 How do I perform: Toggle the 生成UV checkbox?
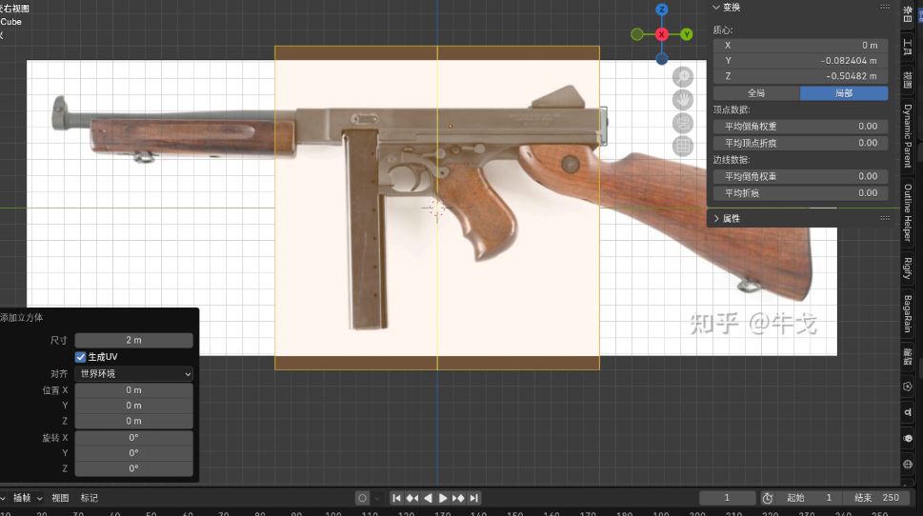pyautogui.click(x=81, y=357)
